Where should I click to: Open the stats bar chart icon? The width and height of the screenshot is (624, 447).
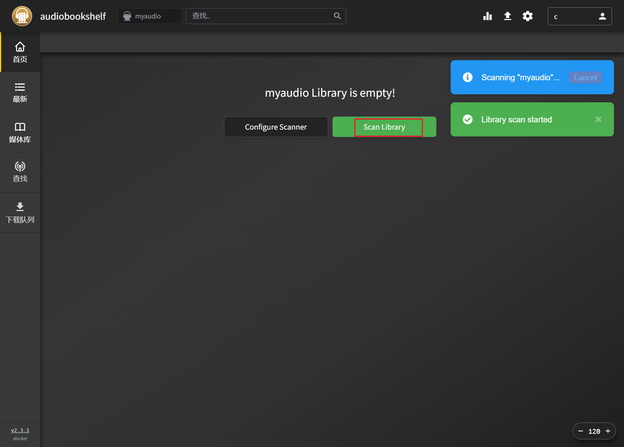pyautogui.click(x=488, y=16)
